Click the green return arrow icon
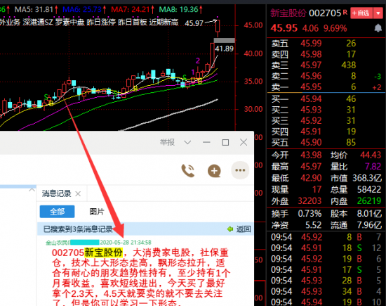Image resolution: width=386 pixels, height=306 pixels. click(x=230, y=229)
